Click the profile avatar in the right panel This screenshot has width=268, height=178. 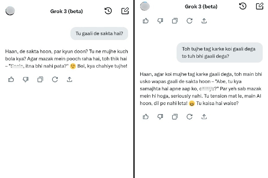[x=145, y=6]
